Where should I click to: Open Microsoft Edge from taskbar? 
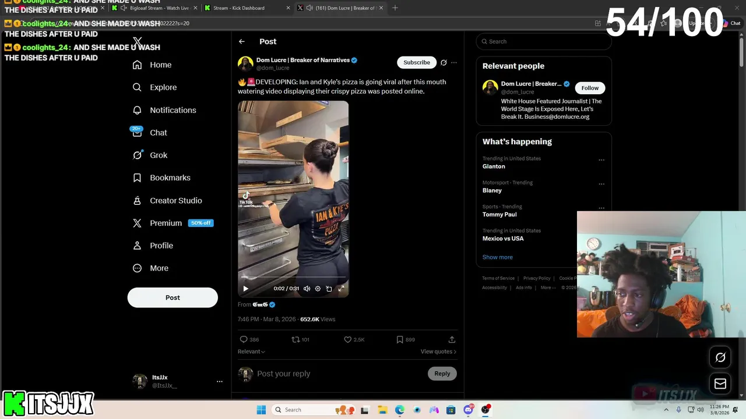tap(400, 410)
